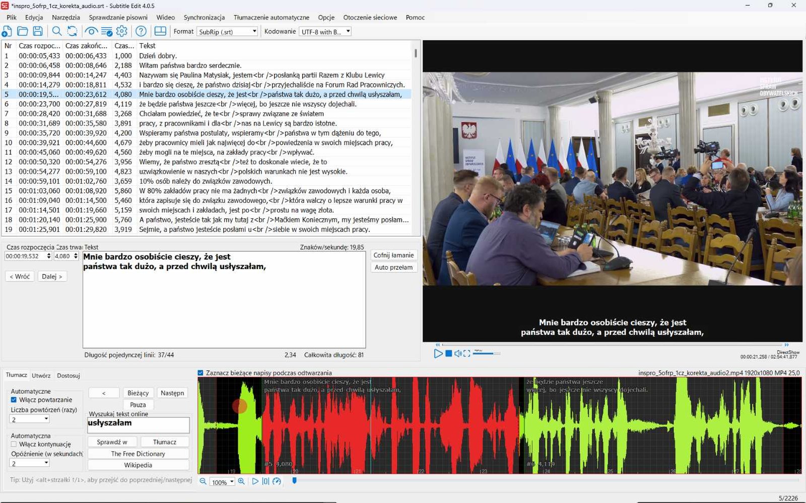Select subtitle row 10 in the list
This screenshot has height=503, width=806.
tap(207, 143)
